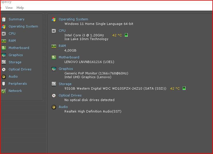Click the Motherboard icon in sidebar

pos(4,48)
